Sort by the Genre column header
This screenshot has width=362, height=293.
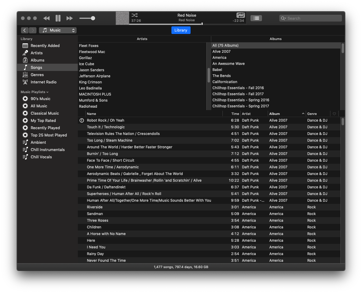(x=318, y=114)
